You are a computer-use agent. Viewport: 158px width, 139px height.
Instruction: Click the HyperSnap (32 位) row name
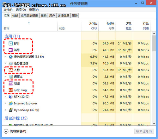[27, 110]
